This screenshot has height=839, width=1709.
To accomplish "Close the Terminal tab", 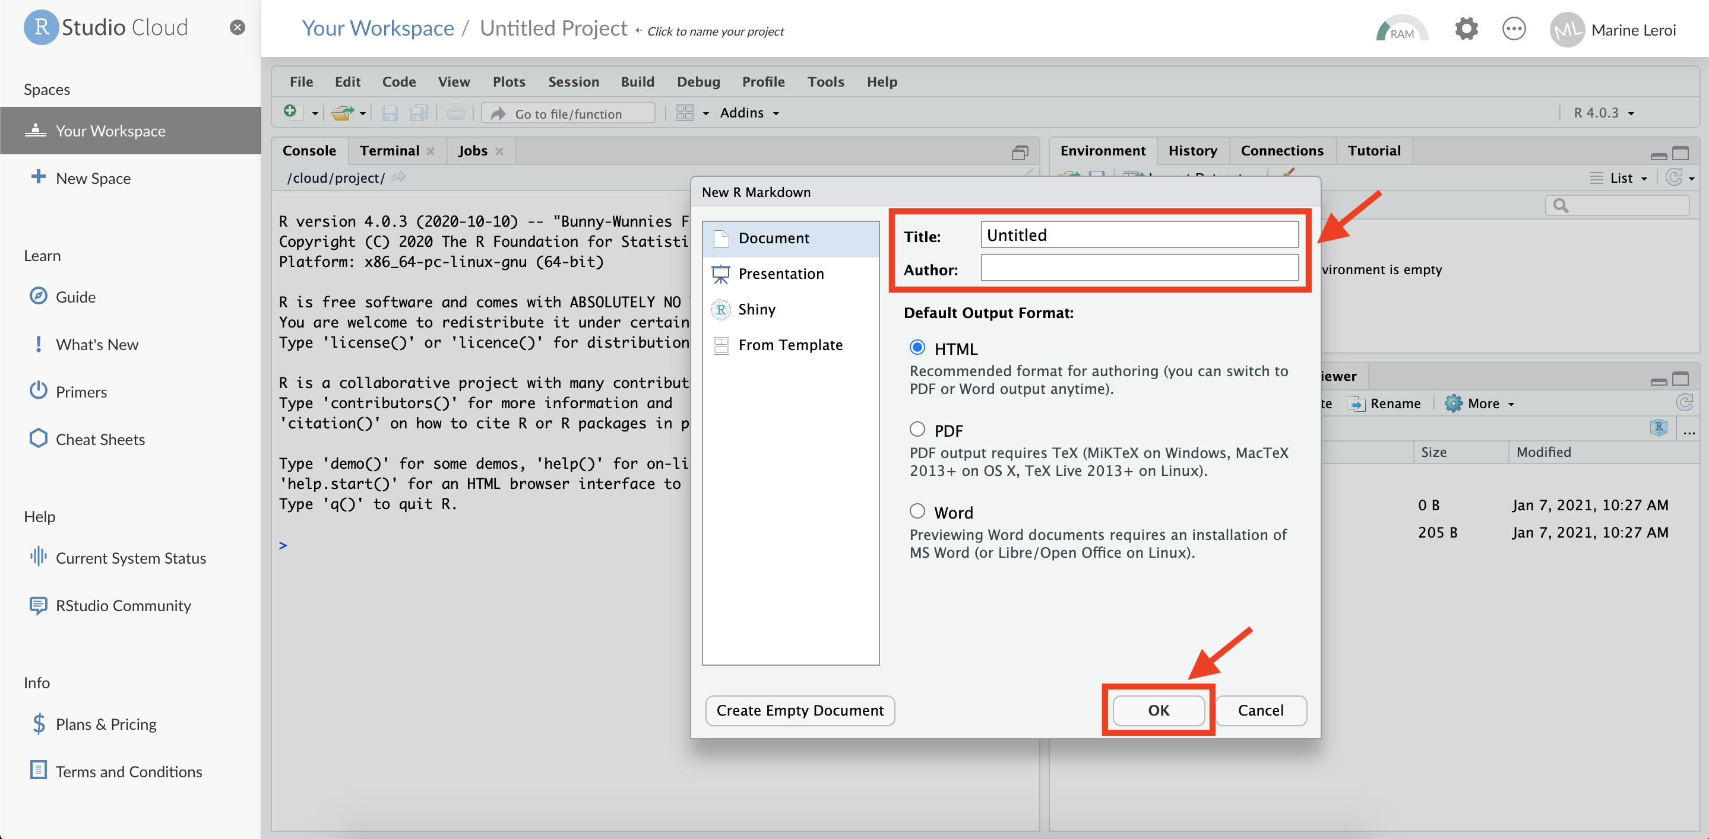I will (x=431, y=151).
